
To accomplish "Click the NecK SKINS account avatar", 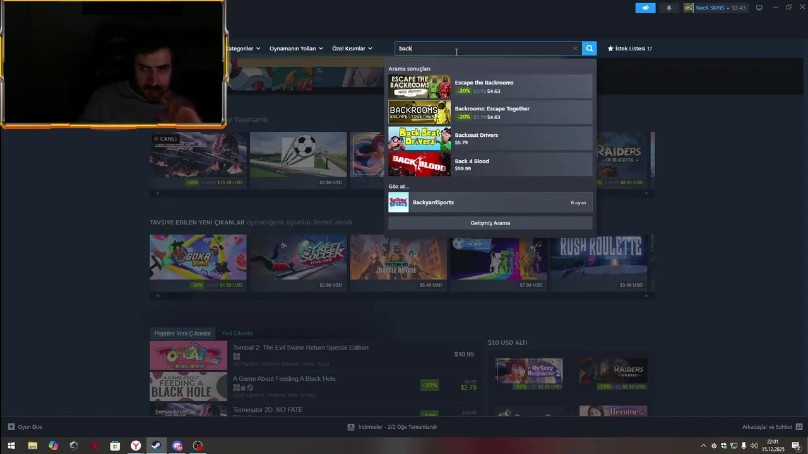I will pos(688,8).
